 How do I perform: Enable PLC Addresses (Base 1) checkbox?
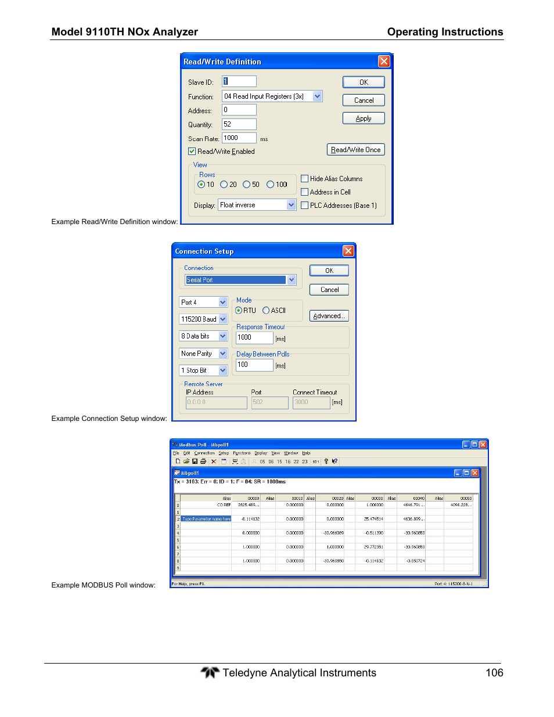click(304, 206)
